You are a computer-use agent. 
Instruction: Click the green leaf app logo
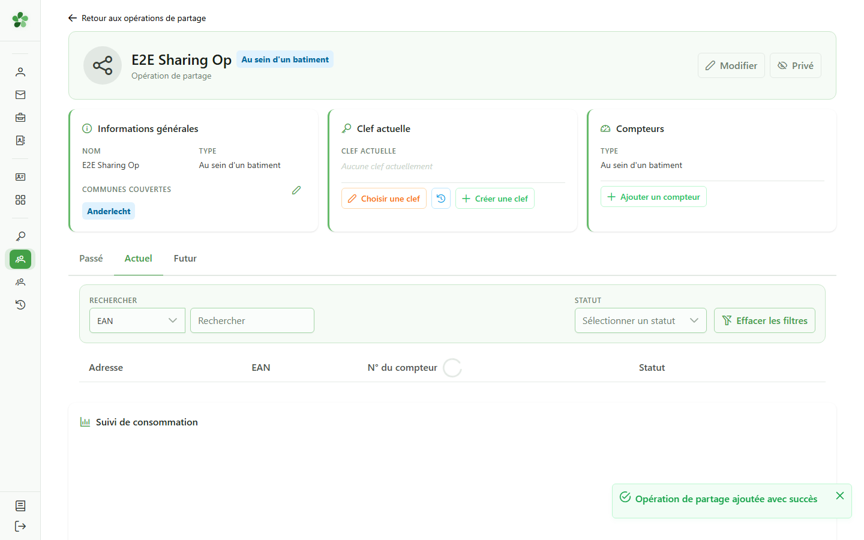[x=20, y=20]
